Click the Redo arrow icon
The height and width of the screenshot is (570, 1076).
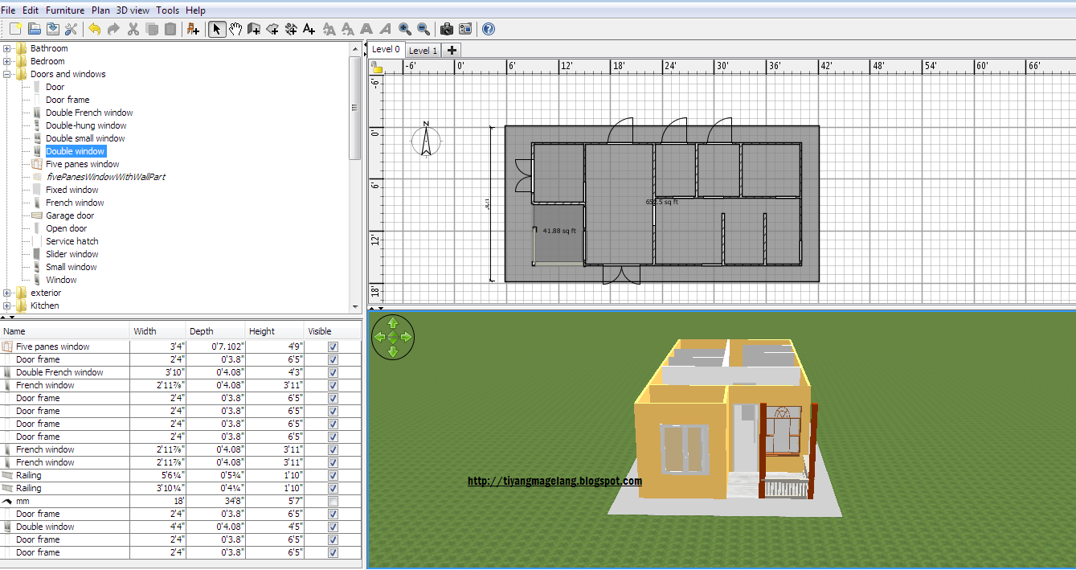click(x=113, y=29)
